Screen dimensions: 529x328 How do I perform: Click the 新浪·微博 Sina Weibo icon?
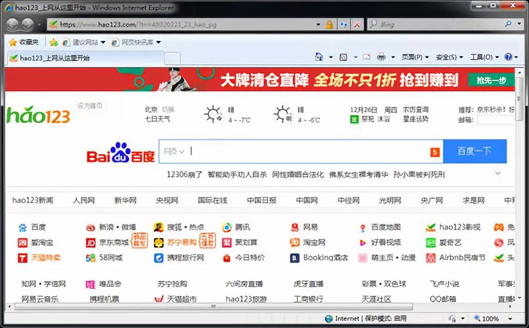click(x=90, y=227)
